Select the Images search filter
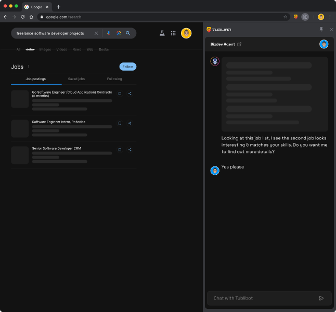Screen dimensions: 336x312 point(45,49)
